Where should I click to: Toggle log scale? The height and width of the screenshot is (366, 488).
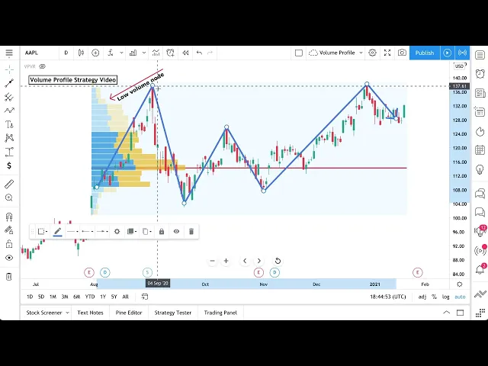tap(445, 297)
